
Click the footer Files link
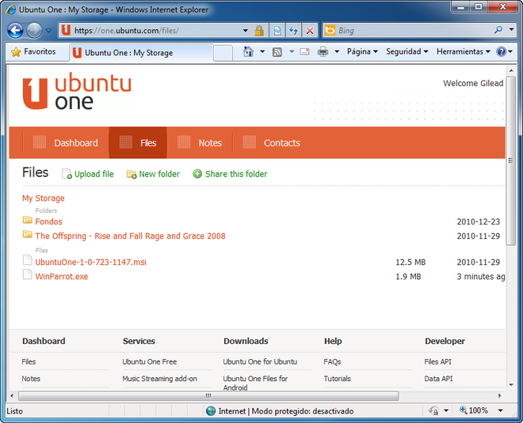[29, 362]
